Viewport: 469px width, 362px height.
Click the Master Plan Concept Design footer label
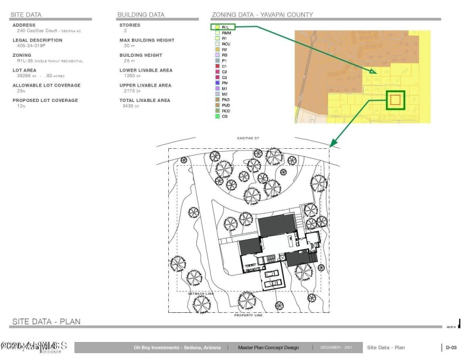click(x=268, y=347)
